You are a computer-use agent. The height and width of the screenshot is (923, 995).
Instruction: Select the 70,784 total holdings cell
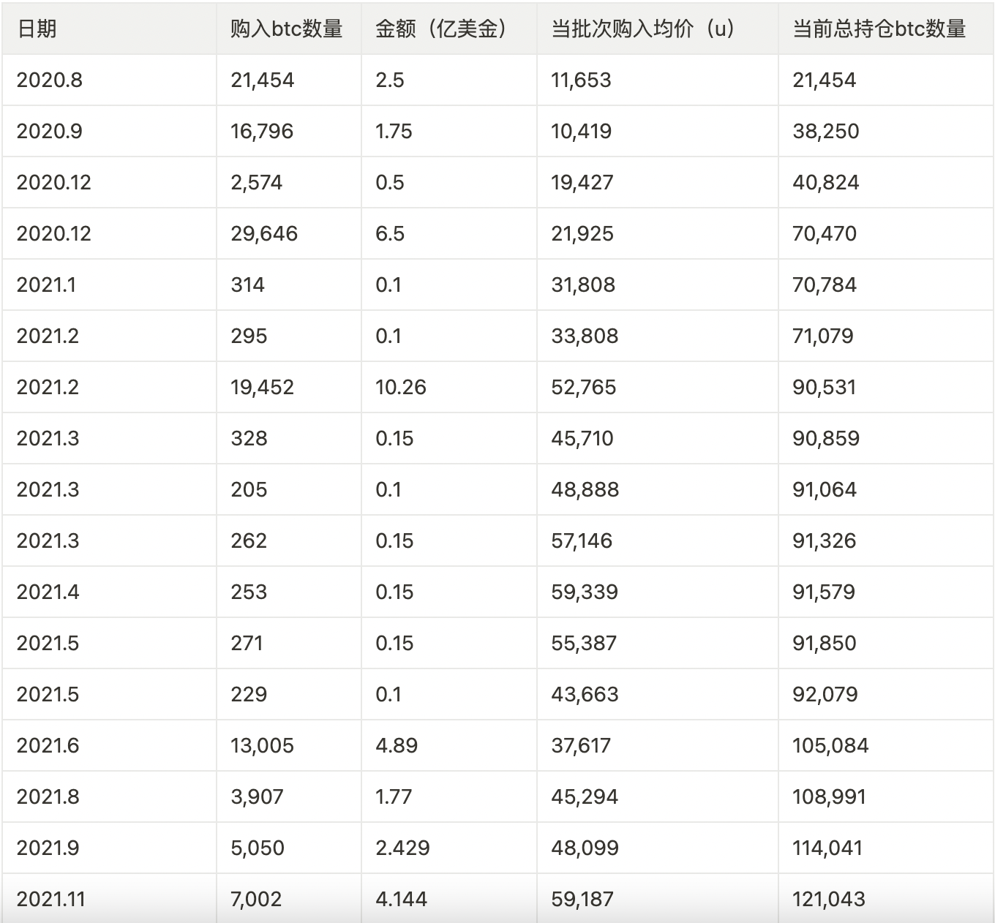click(825, 285)
